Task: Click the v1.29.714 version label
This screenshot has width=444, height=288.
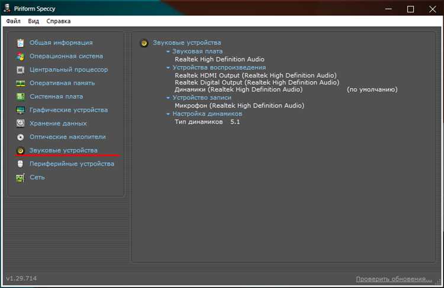Action: pos(21,279)
